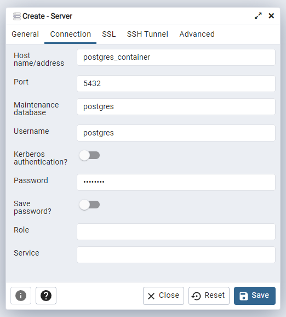Image resolution: width=286 pixels, height=317 pixels.
Task: Maximize the Create - Server dialog
Action: click(x=258, y=16)
